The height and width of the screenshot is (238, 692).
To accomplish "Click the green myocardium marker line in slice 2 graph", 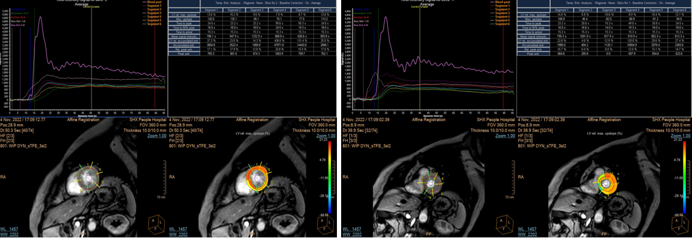I will 34,59.
